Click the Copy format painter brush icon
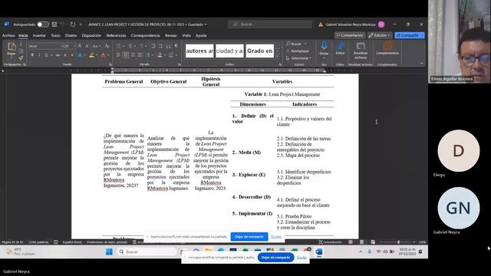 21,58
